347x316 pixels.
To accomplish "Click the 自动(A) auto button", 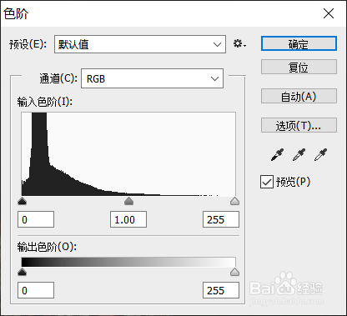I will click(299, 96).
